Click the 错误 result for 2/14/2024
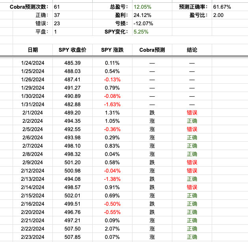The image size is (248, 242). (192, 187)
